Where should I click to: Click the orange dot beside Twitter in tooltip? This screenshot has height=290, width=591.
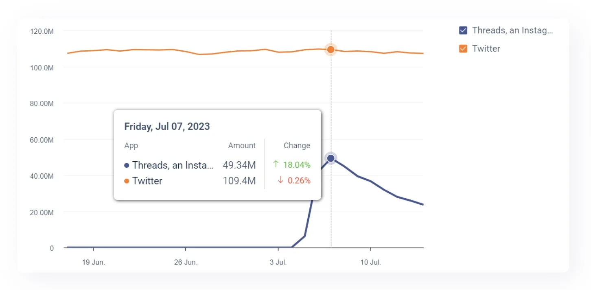point(127,181)
